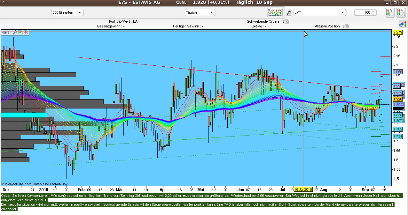
Task: Cancel pending orders next to Schwebende Orders
Action: click(x=286, y=22)
